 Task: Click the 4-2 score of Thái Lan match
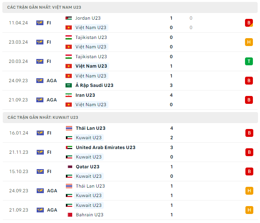tap(172, 133)
